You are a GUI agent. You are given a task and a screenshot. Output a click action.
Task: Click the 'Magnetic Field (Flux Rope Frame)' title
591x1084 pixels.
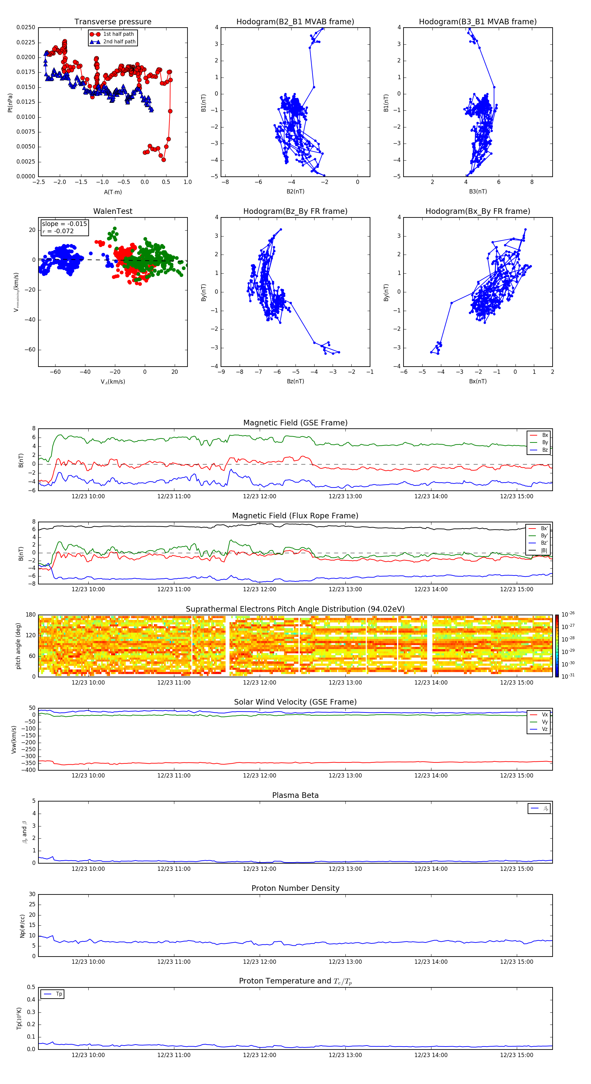(295, 515)
